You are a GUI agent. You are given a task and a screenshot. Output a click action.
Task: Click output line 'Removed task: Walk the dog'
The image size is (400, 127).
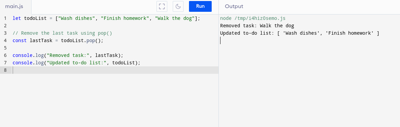point(257,26)
